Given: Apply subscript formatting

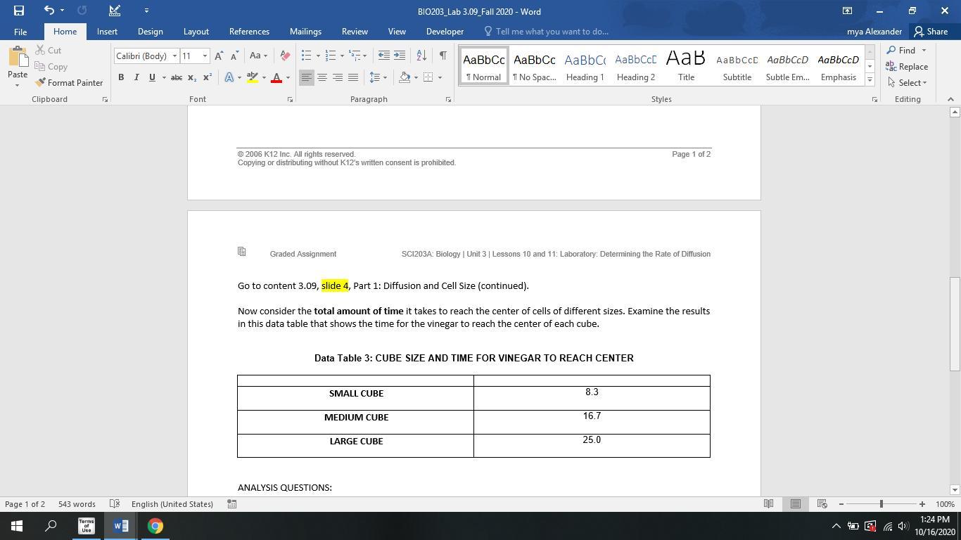Looking at the screenshot, I should (191, 77).
